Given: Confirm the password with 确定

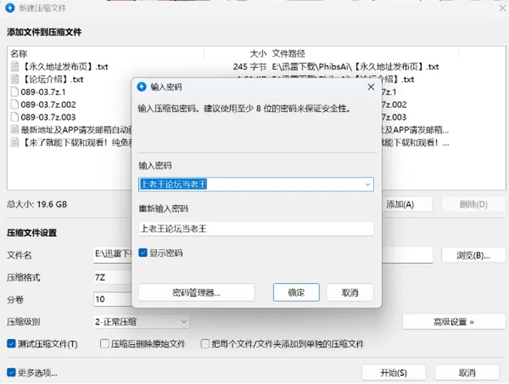Looking at the screenshot, I should [x=296, y=292].
